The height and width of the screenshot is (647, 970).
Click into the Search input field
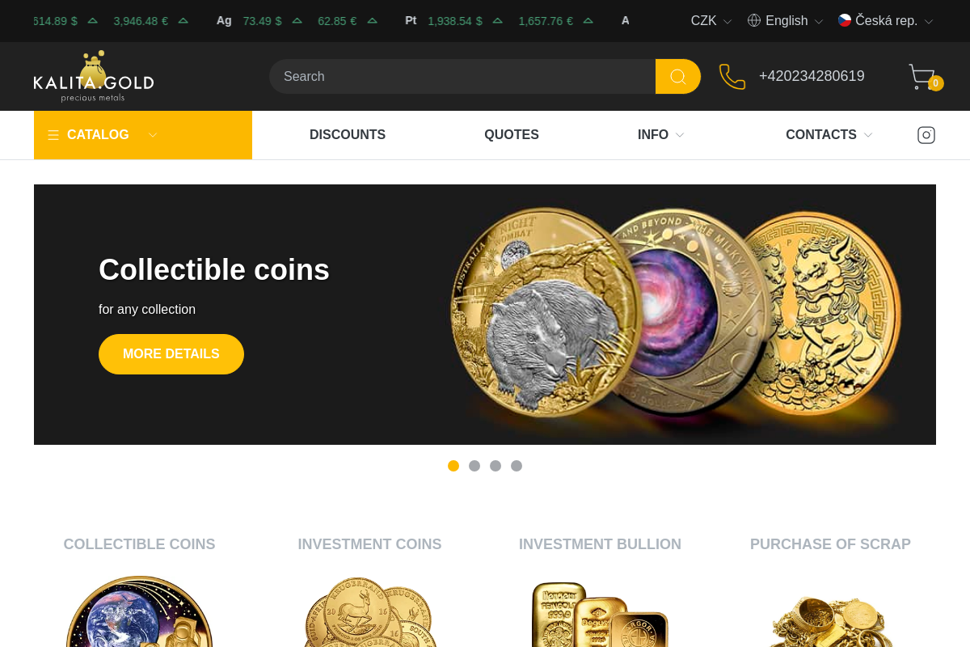462,76
